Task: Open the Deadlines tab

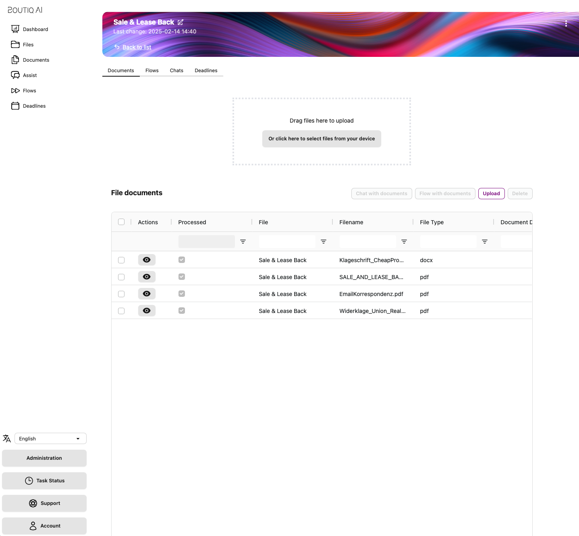Action: (206, 71)
